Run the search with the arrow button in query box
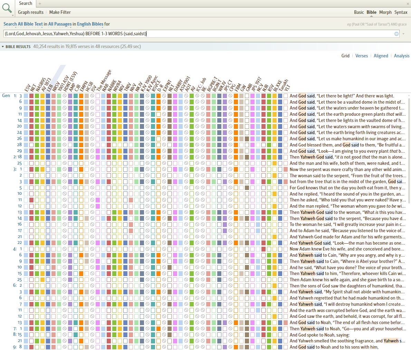The width and height of the screenshot is (411, 350). pyautogui.click(x=396, y=34)
